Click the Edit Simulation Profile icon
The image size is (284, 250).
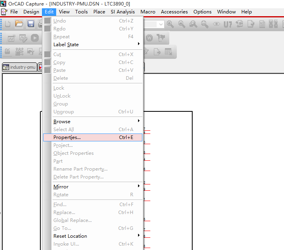click(23, 38)
